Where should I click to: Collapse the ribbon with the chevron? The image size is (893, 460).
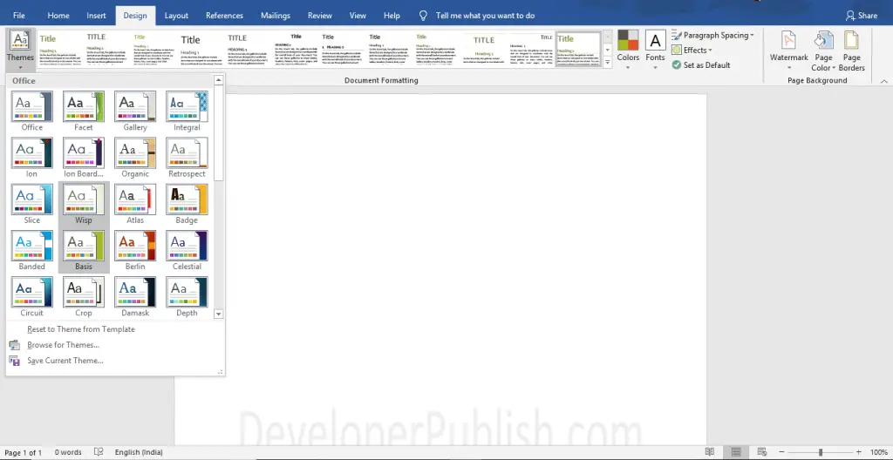884,81
